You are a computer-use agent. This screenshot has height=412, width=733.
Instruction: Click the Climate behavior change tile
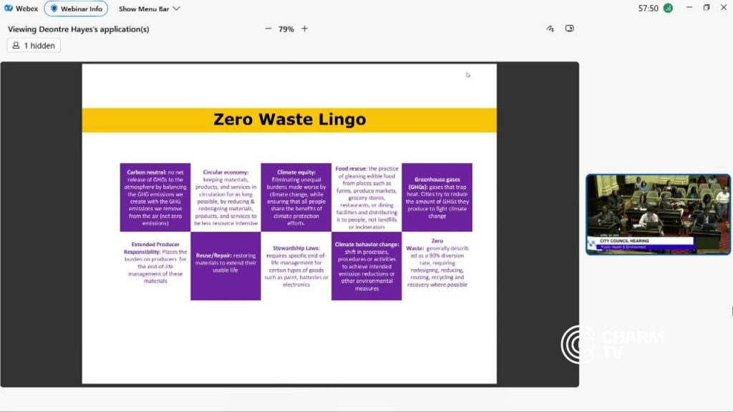(x=366, y=266)
